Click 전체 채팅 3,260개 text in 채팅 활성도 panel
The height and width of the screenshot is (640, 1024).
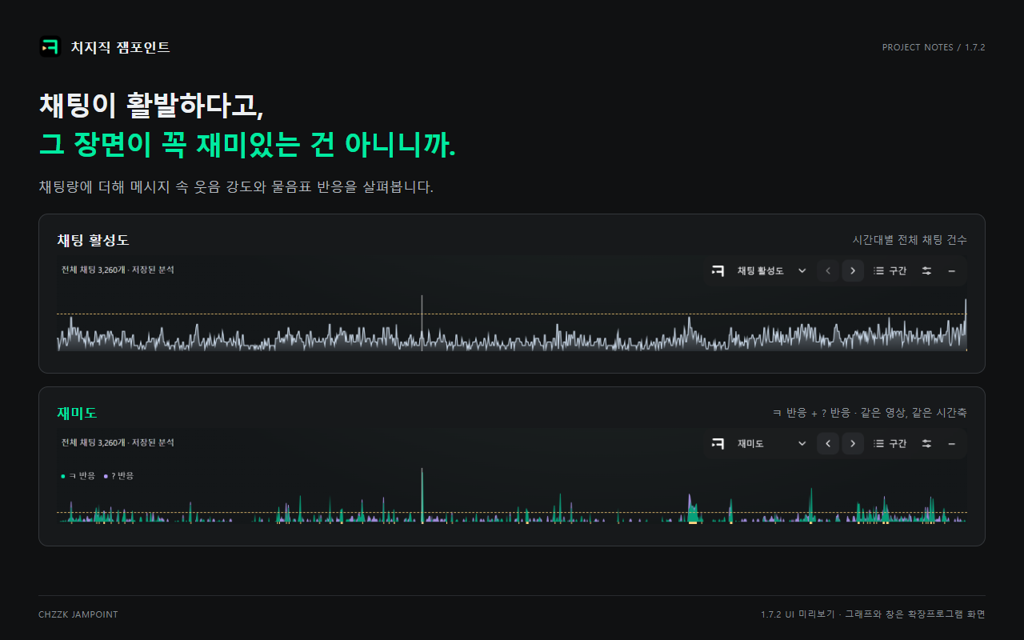(94, 270)
